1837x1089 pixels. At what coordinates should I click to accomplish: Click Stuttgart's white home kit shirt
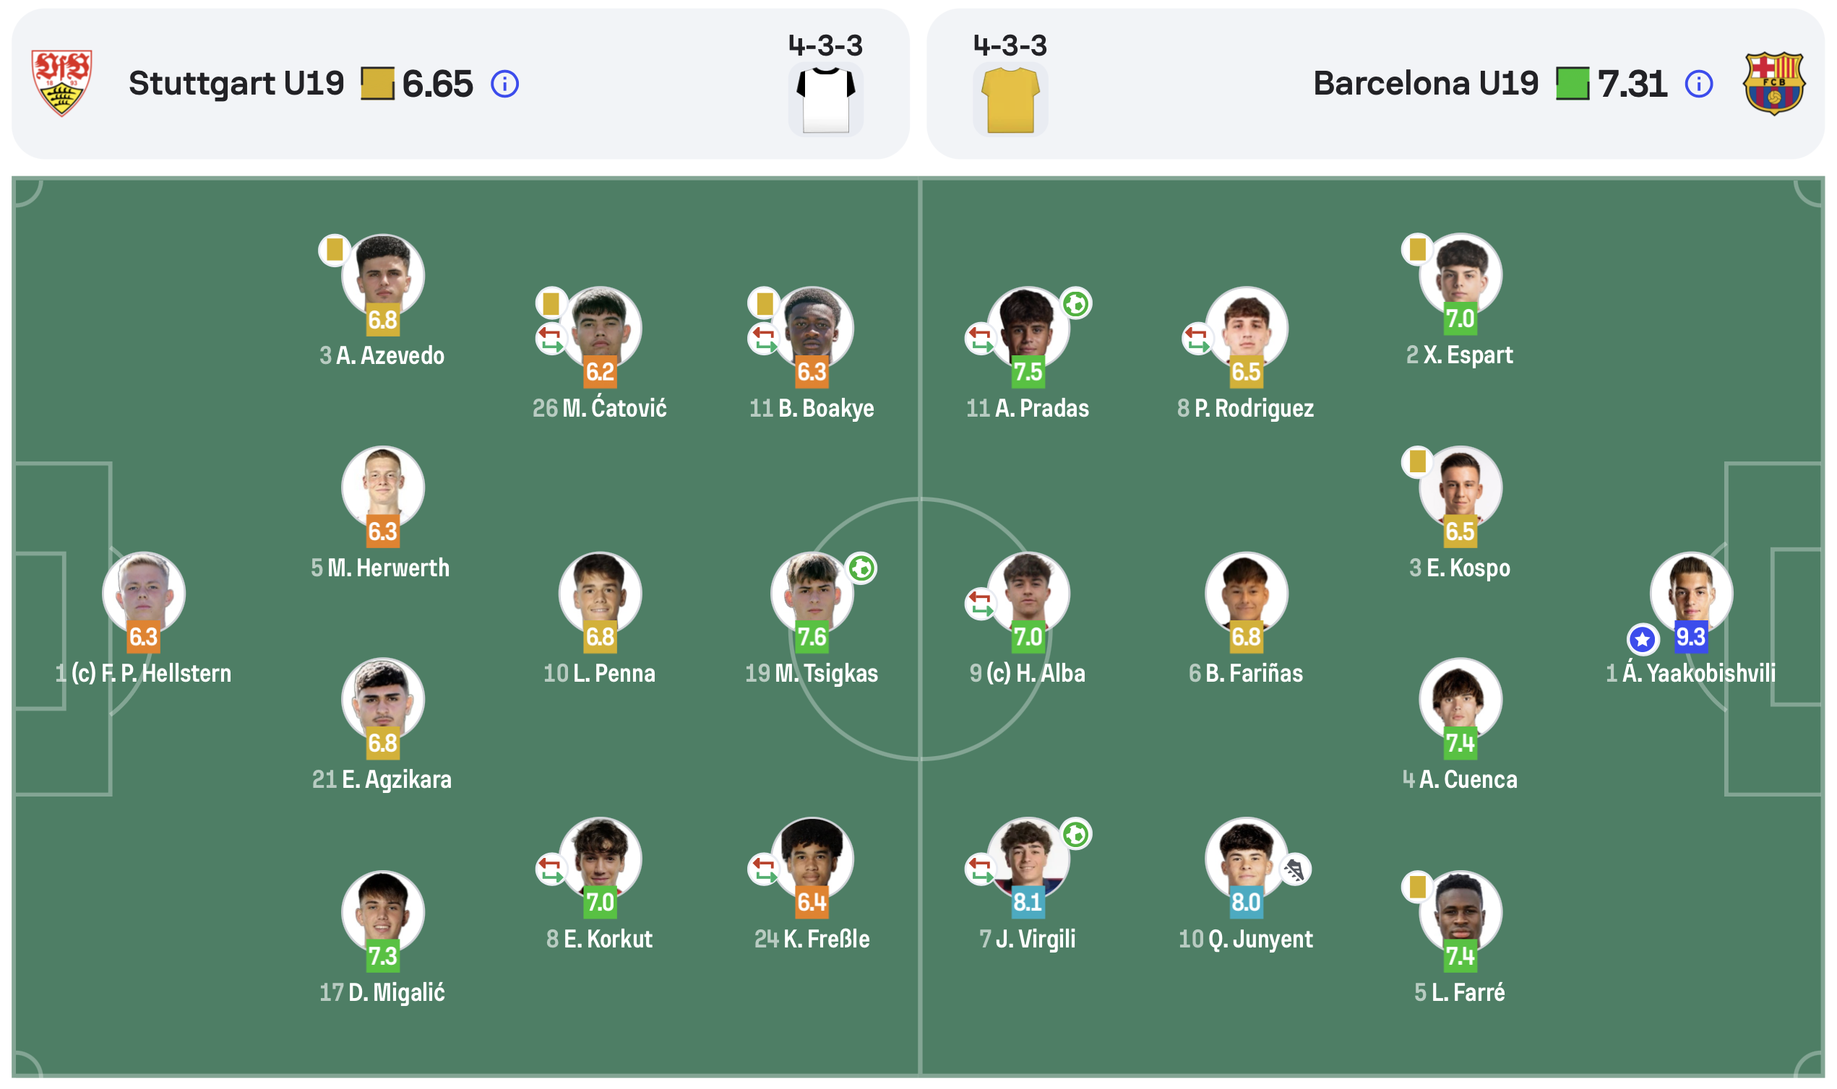click(825, 100)
